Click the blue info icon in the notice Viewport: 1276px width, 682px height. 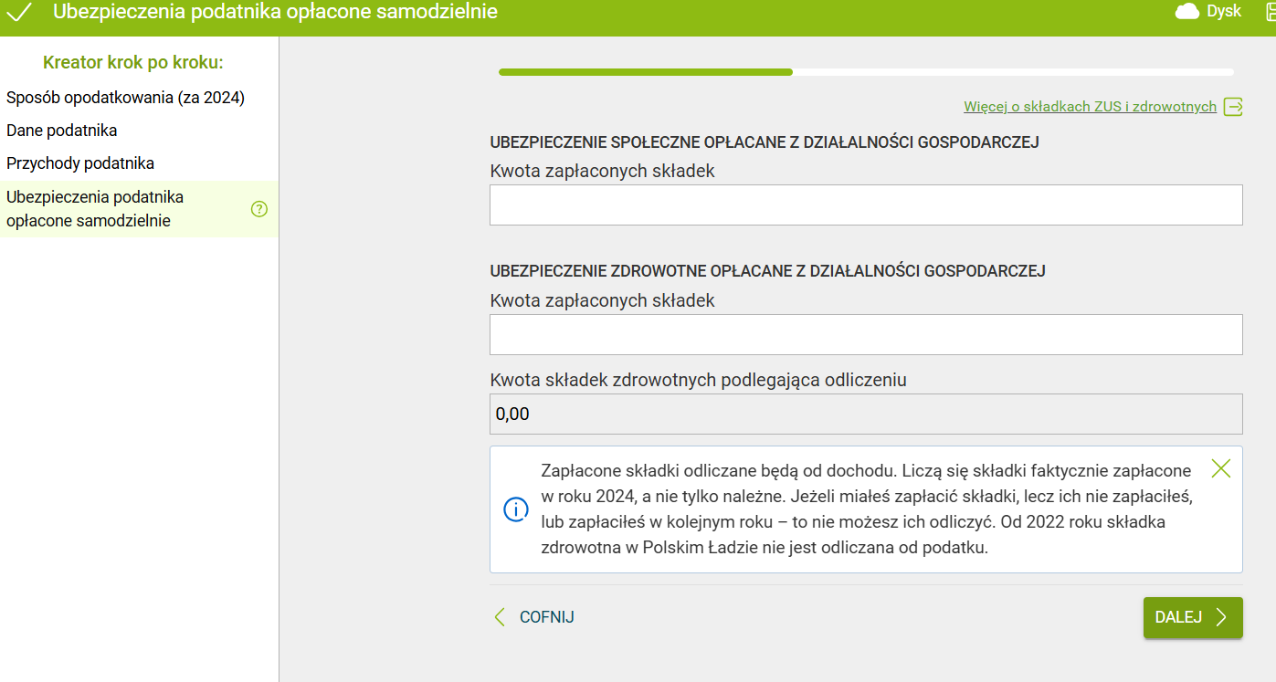[516, 509]
